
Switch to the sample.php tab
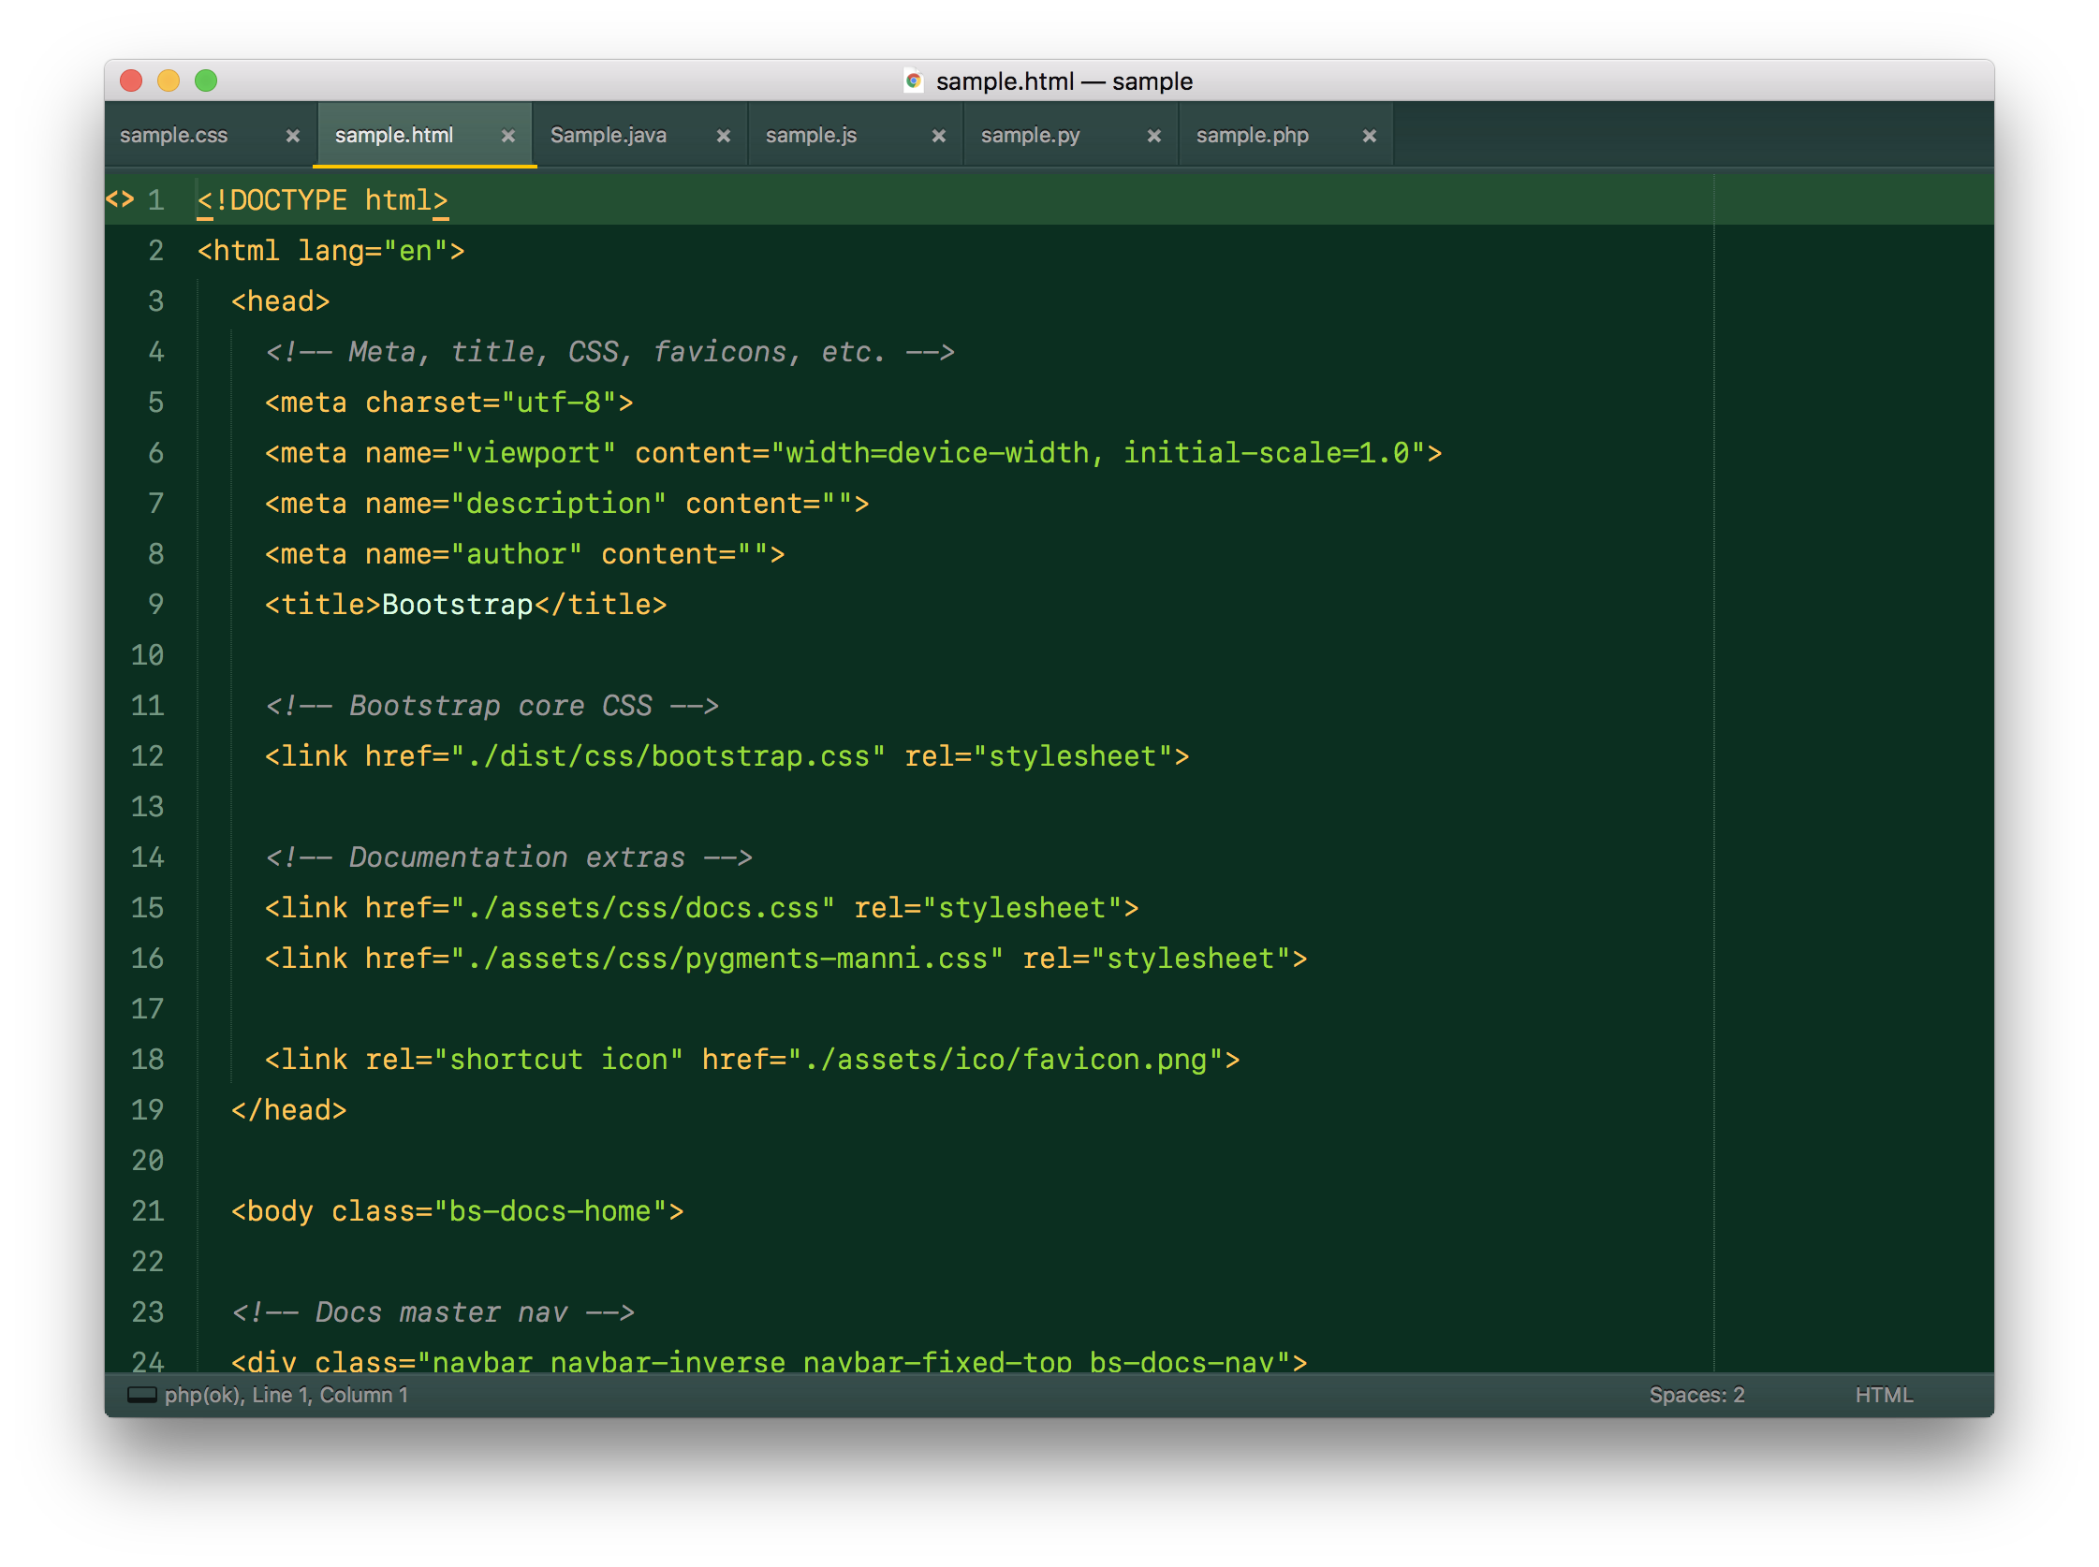coord(1252,136)
